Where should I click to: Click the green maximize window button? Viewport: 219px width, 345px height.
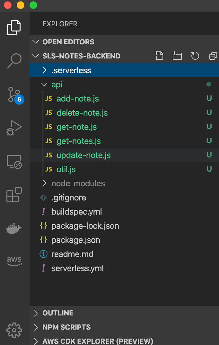[33, 5]
